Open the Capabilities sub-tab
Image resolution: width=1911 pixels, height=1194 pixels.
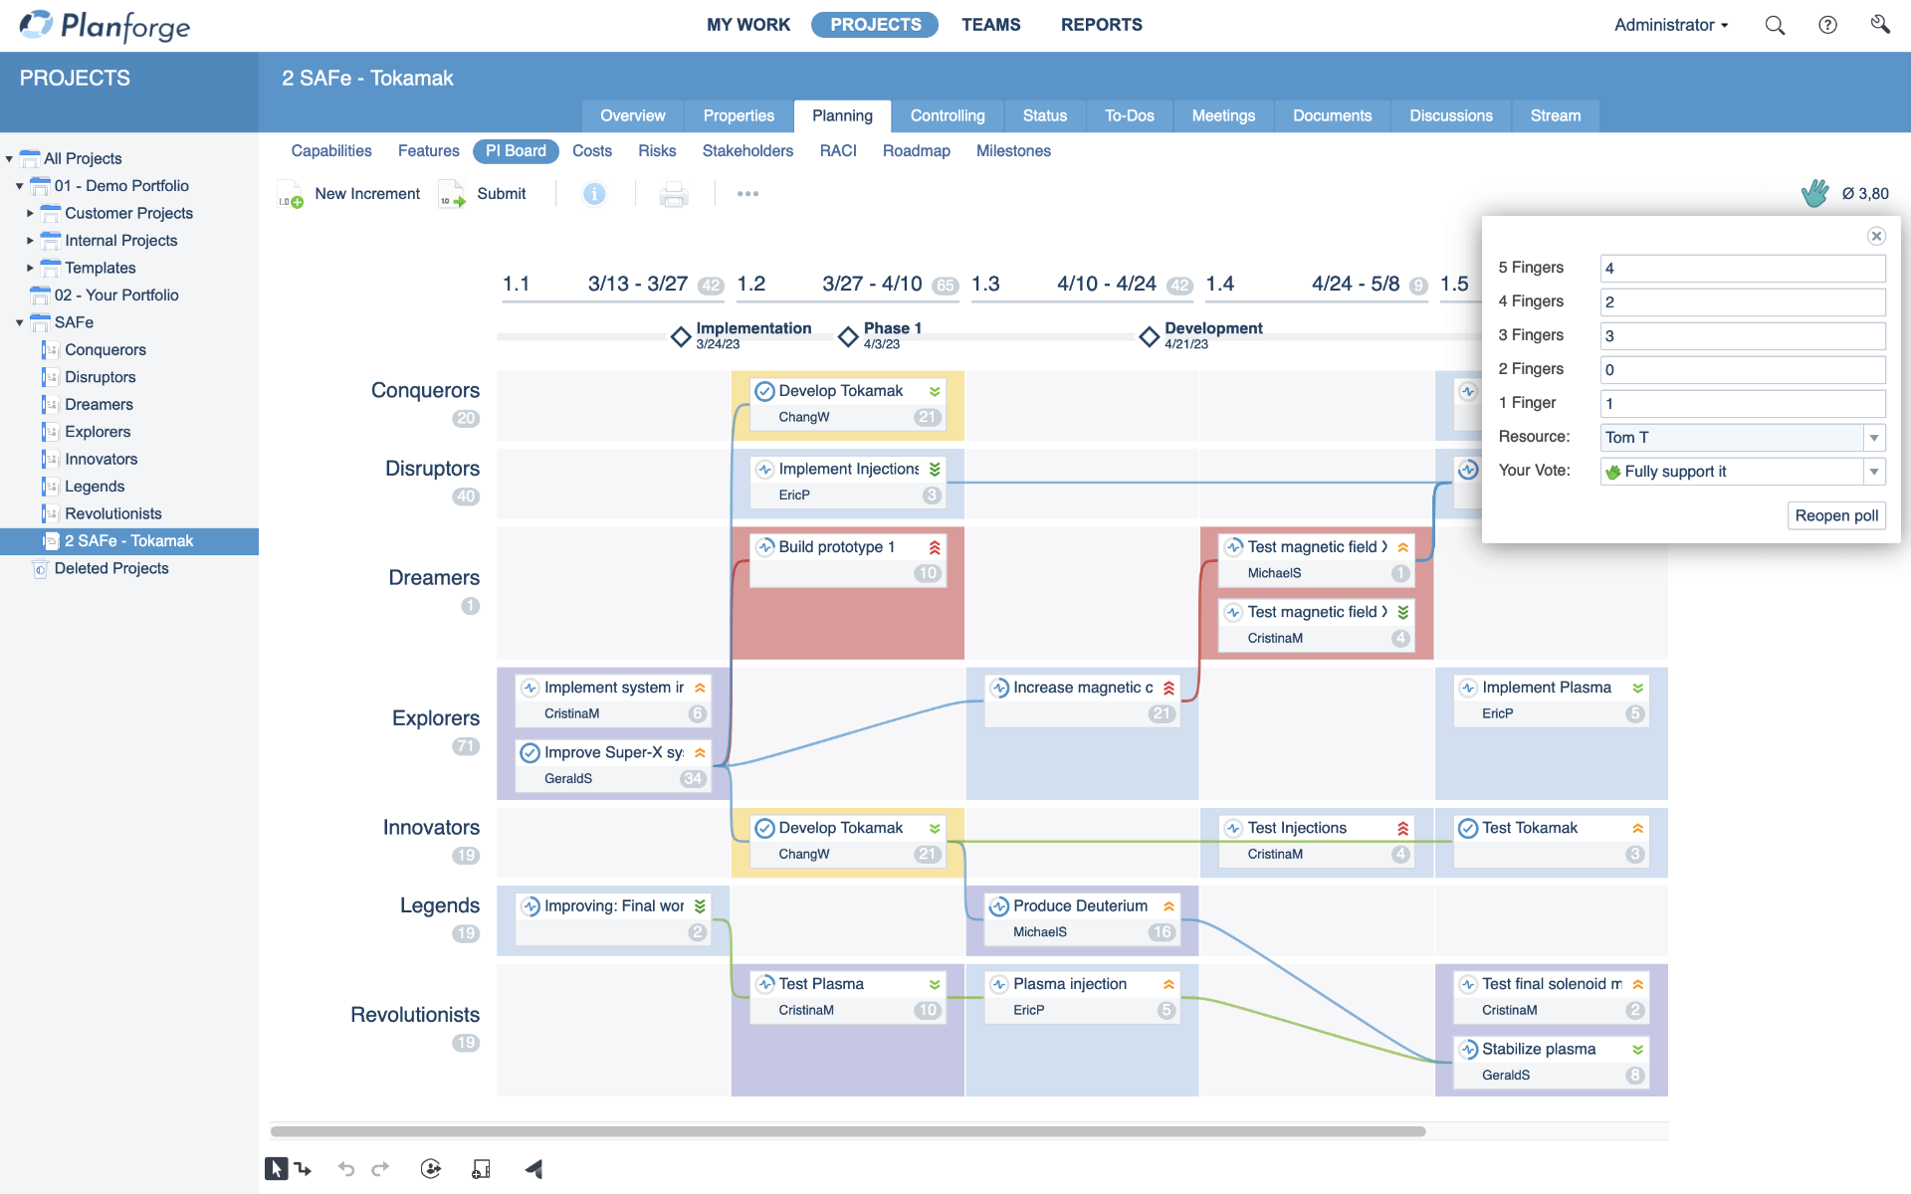point(331,151)
